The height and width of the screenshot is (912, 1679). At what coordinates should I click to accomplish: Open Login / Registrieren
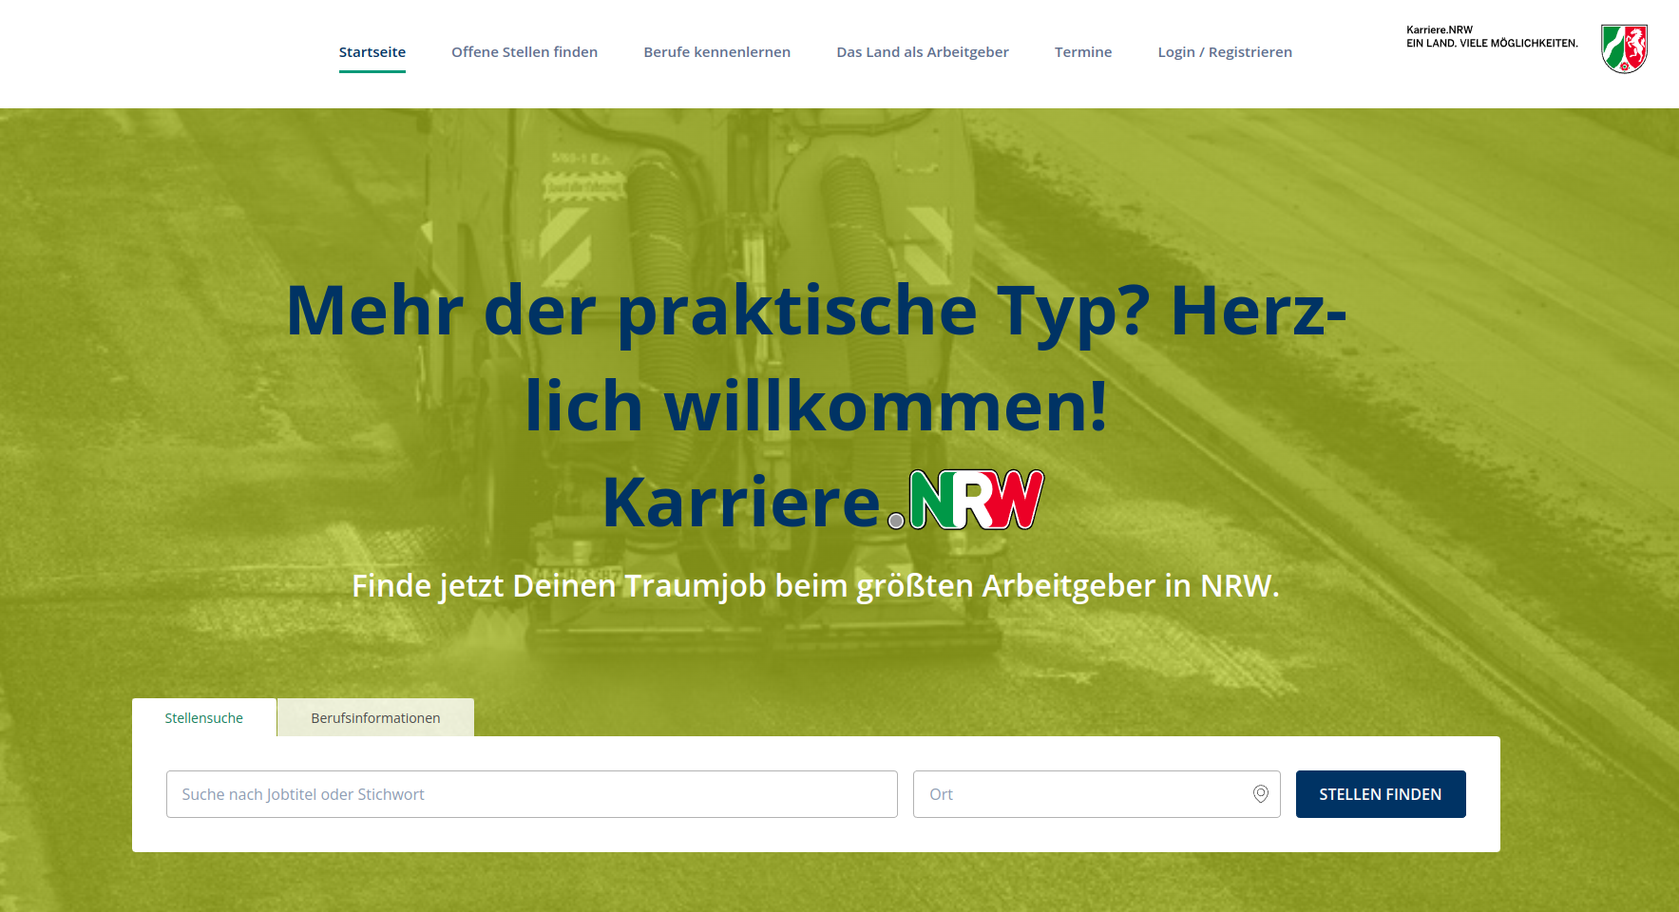1224,52
